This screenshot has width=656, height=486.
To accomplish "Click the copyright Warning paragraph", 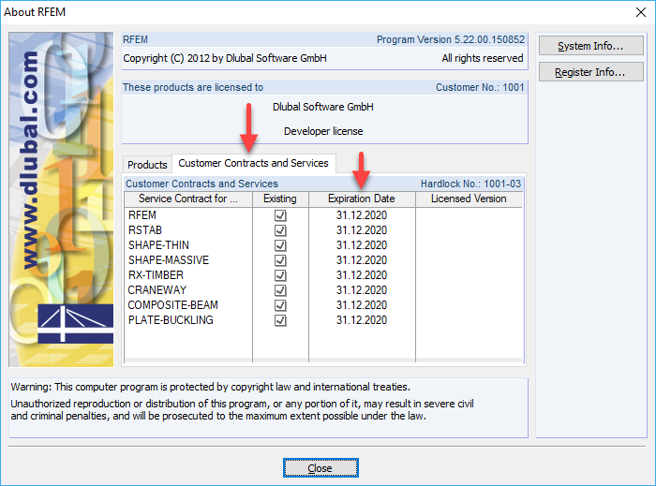I will (x=243, y=402).
